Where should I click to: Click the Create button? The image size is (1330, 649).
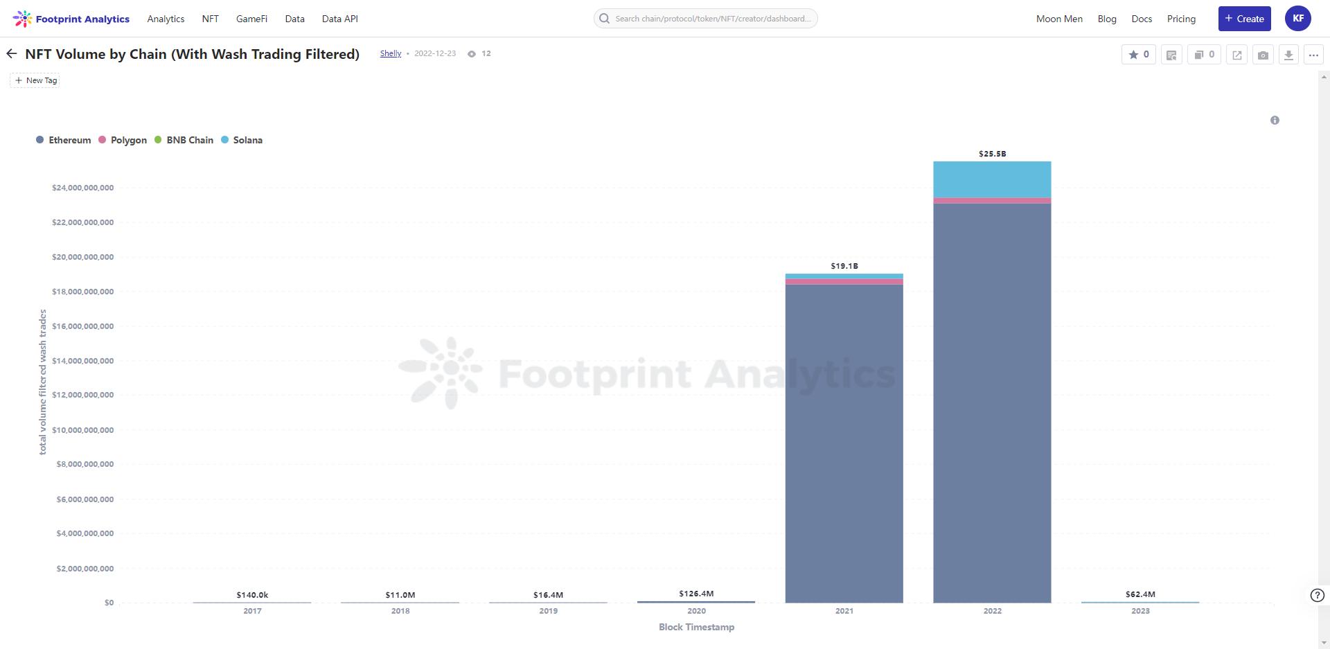tap(1244, 19)
